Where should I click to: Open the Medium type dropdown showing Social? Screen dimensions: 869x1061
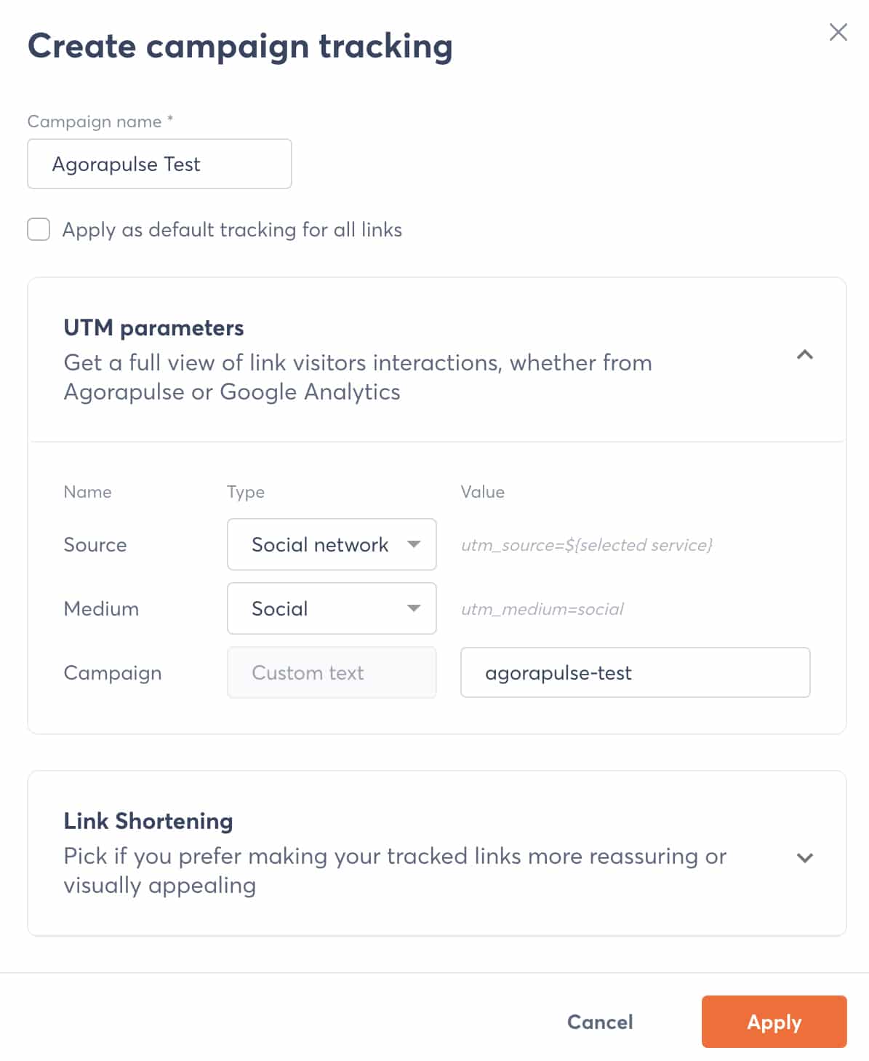point(331,608)
